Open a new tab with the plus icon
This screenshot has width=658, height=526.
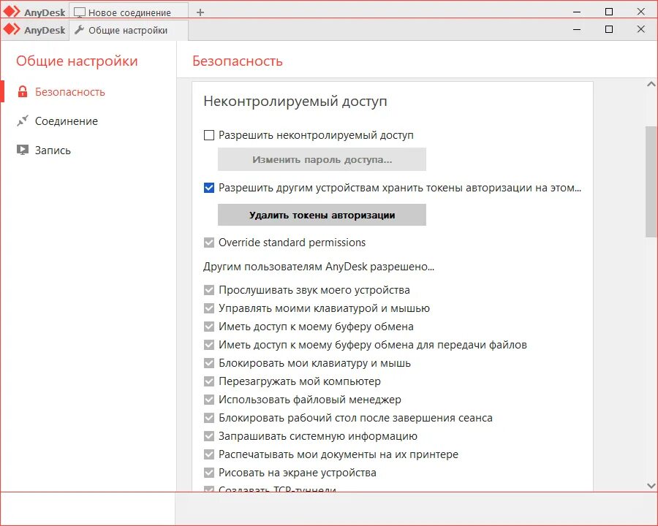(200, 12)
